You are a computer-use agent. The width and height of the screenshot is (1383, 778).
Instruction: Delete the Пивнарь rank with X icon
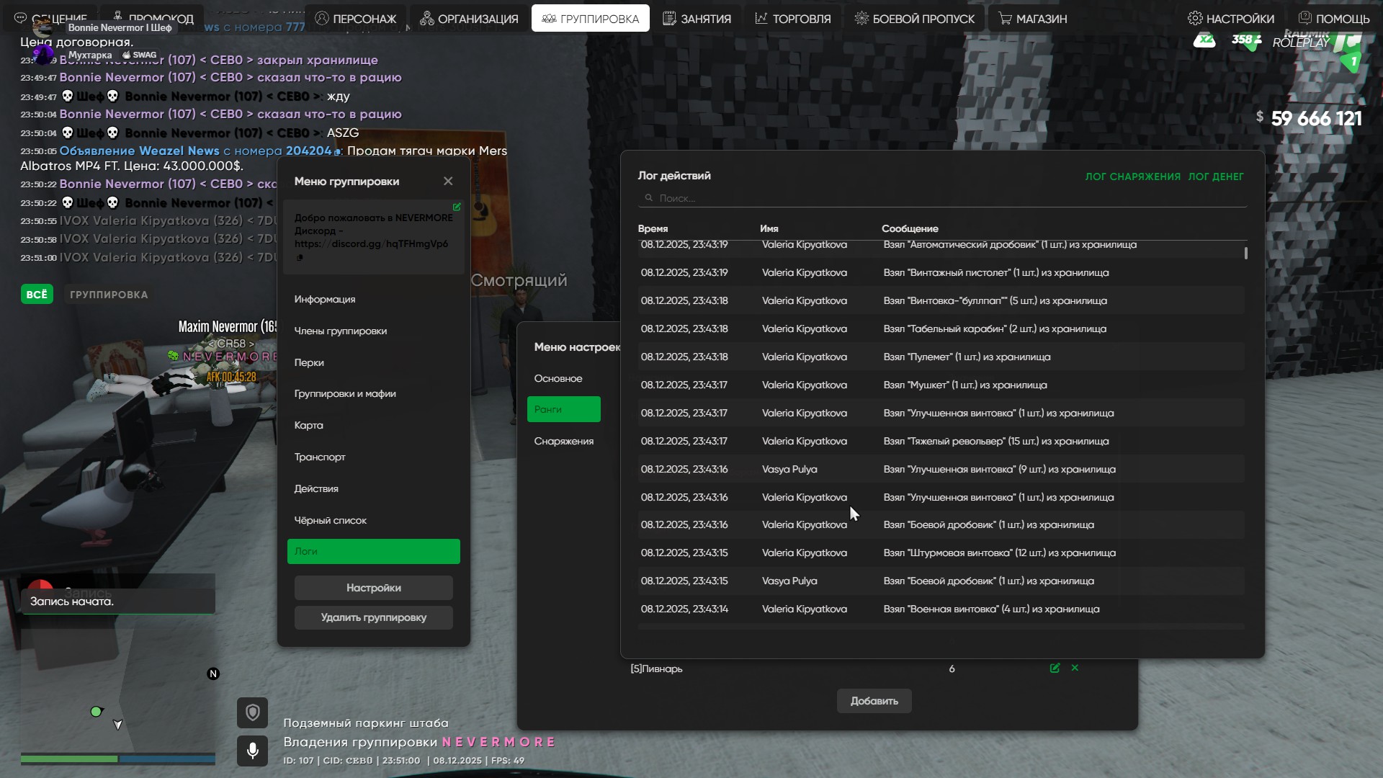1075,669
